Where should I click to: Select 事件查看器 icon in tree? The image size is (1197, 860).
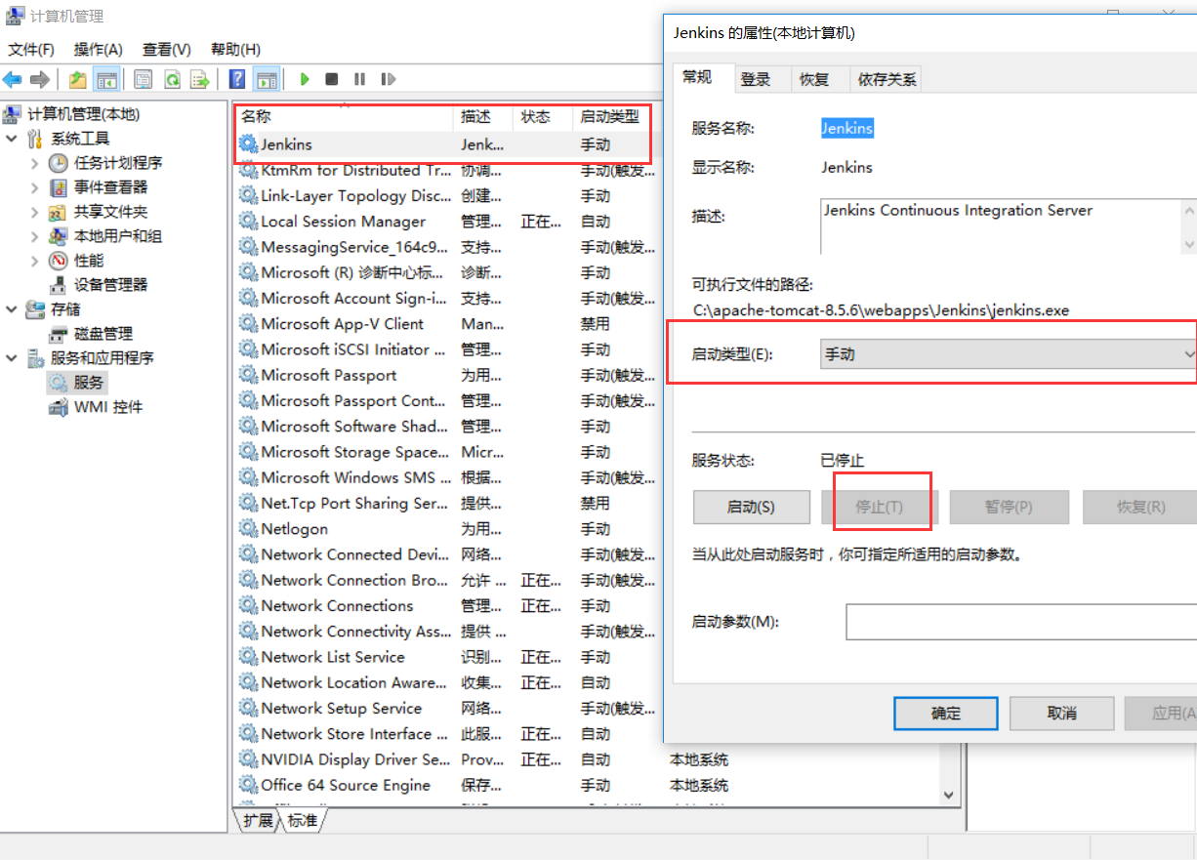pyautogui.click(x=59, y=187)
